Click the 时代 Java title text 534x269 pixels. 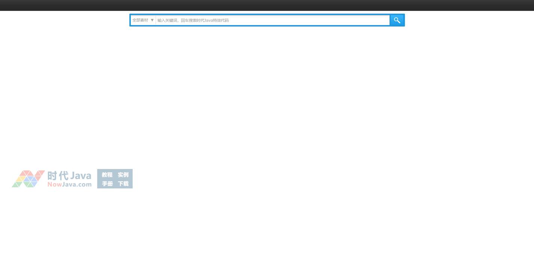[x=69, y=175]
